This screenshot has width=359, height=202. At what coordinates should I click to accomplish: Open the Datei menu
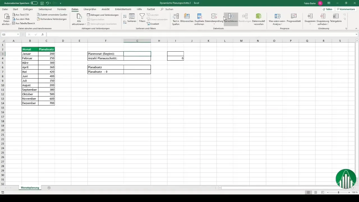5,9
